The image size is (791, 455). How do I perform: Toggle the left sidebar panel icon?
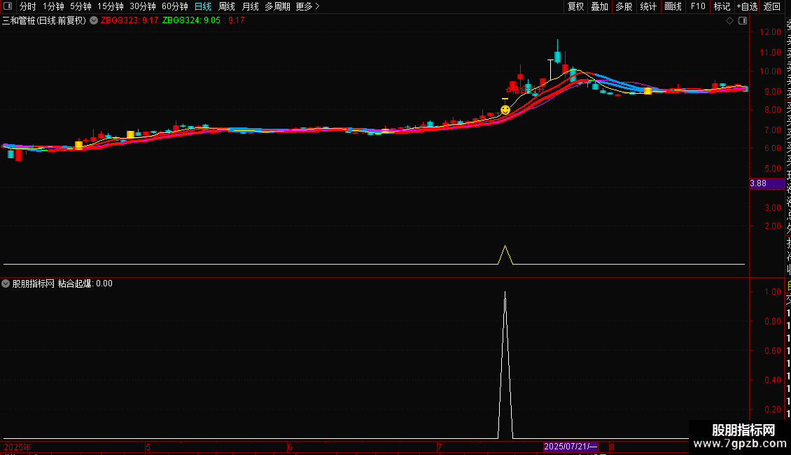[x=8, y=6]
